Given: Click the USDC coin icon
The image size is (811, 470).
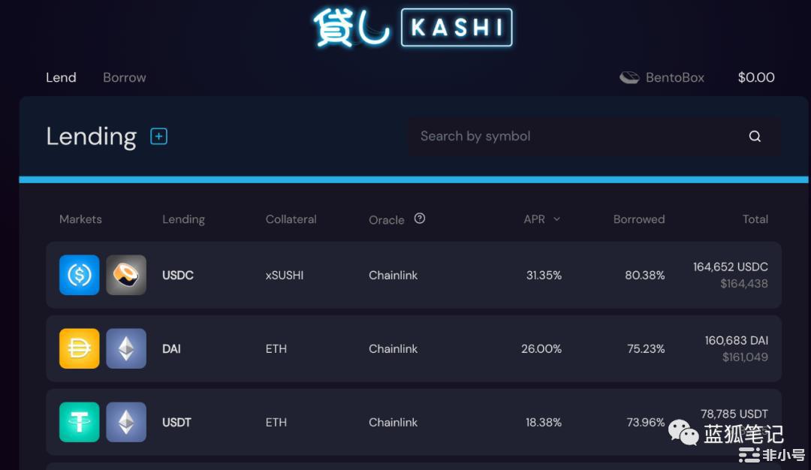Looking at the screenshot, I should [79, 275].
